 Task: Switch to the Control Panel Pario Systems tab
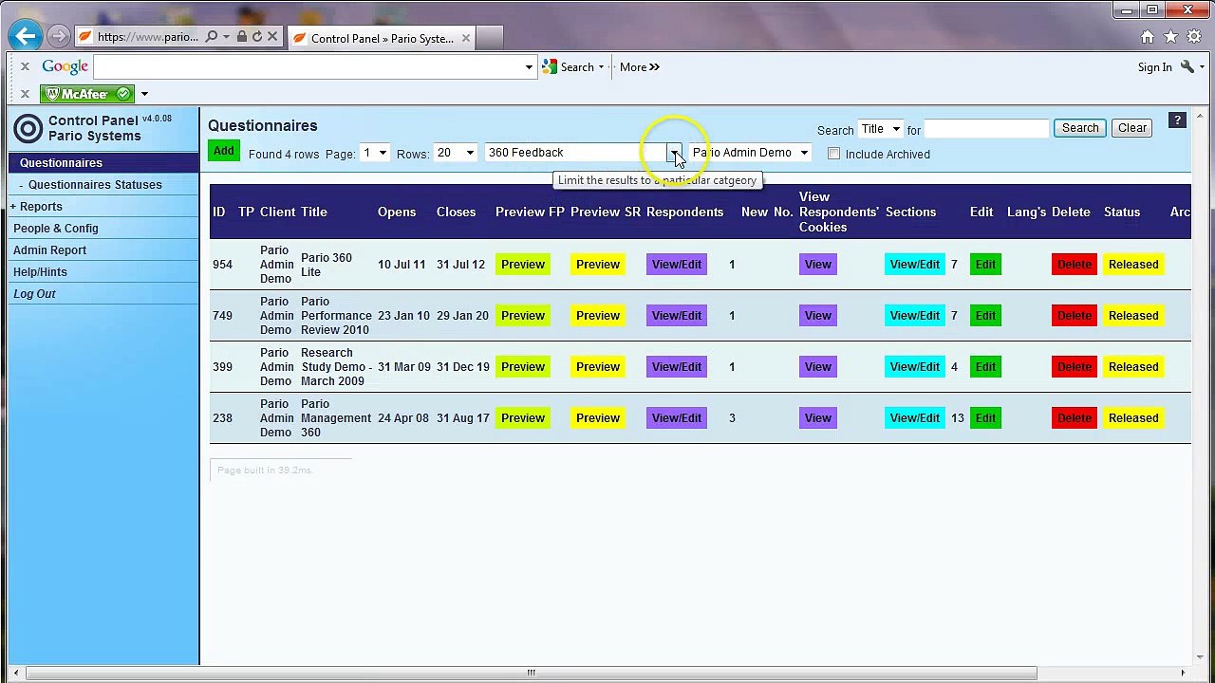click(382, 38)
